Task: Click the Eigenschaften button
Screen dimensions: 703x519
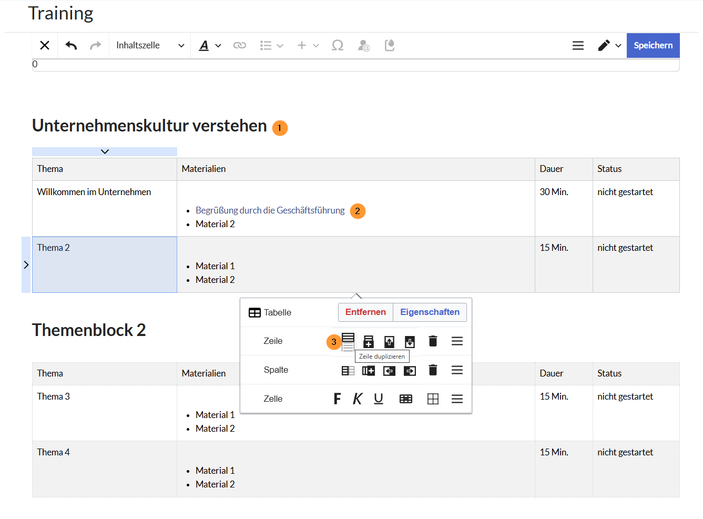Action: [x=430, y=312]
